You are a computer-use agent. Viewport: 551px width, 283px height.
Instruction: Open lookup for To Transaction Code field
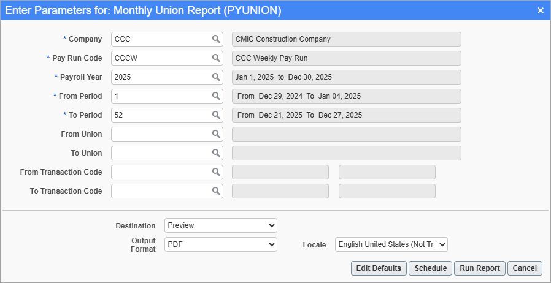(216, 191)
